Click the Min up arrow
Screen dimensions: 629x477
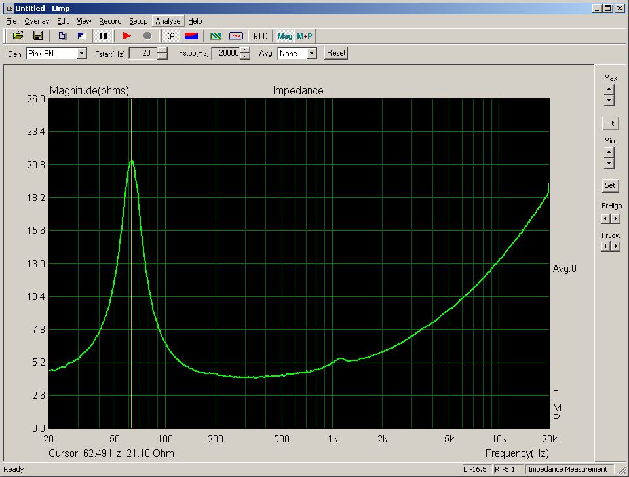609,153
